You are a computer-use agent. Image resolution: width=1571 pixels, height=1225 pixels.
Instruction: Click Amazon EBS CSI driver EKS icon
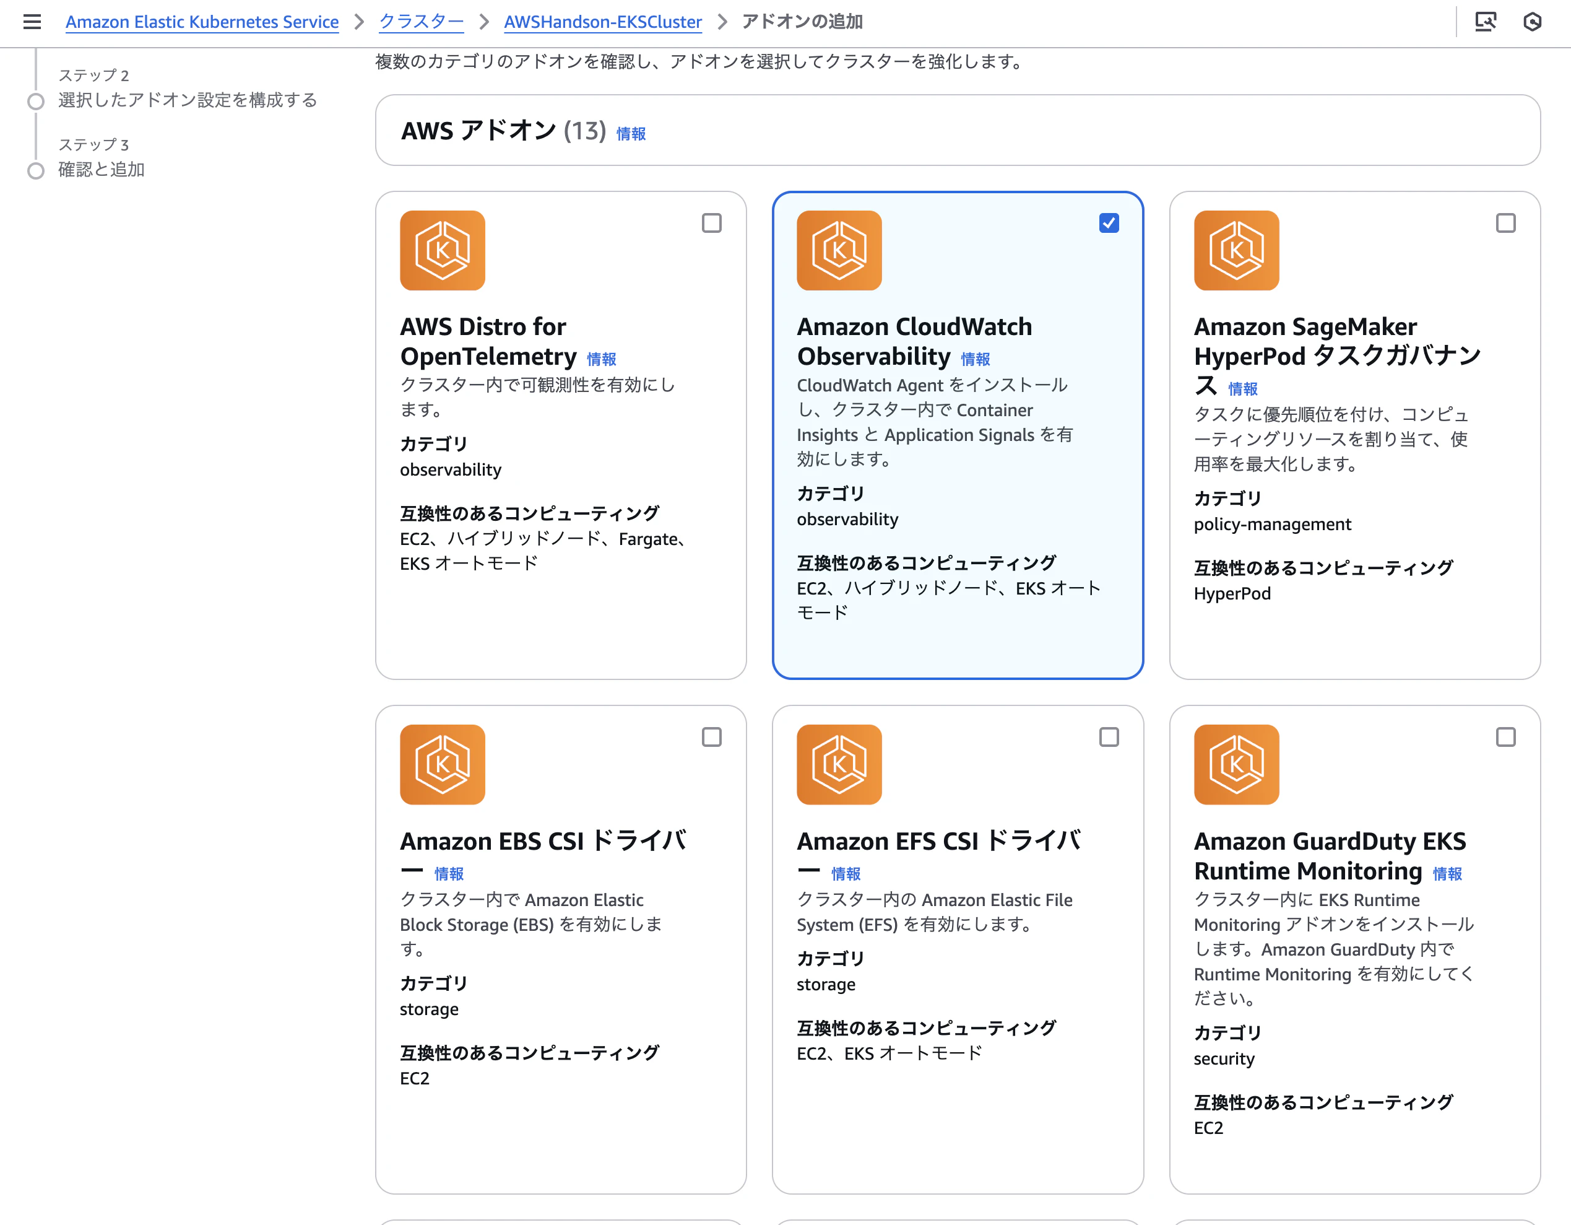(443, 764)
